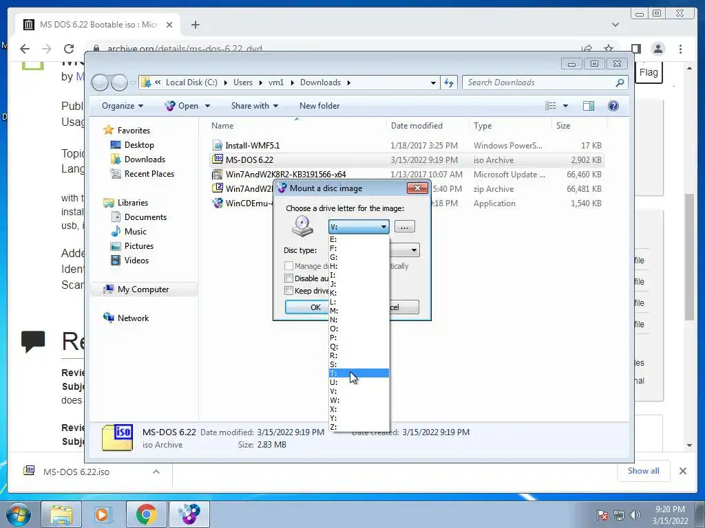Click Show all downloads link
The image size is (705, 528).
pos(644,471)
